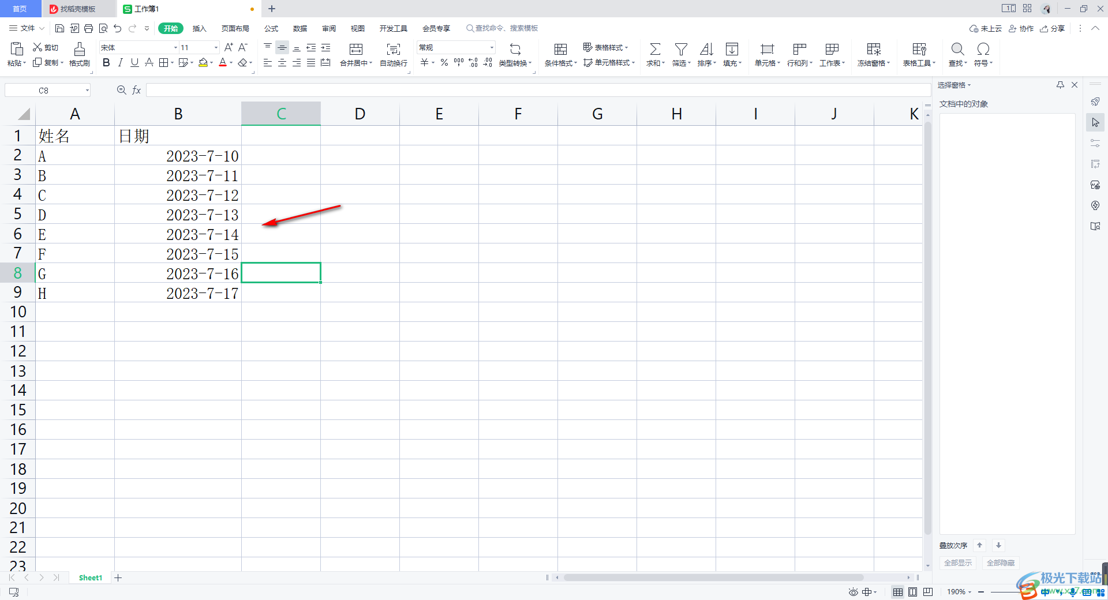Select cell B5 containing 2023-7-13

coord(178,214)
